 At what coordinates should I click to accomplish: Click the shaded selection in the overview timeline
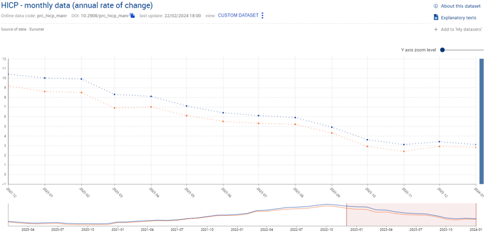pyautogui.click(x=411, y=215)
